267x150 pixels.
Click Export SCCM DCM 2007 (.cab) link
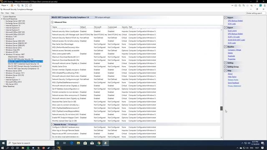point(237,40)
